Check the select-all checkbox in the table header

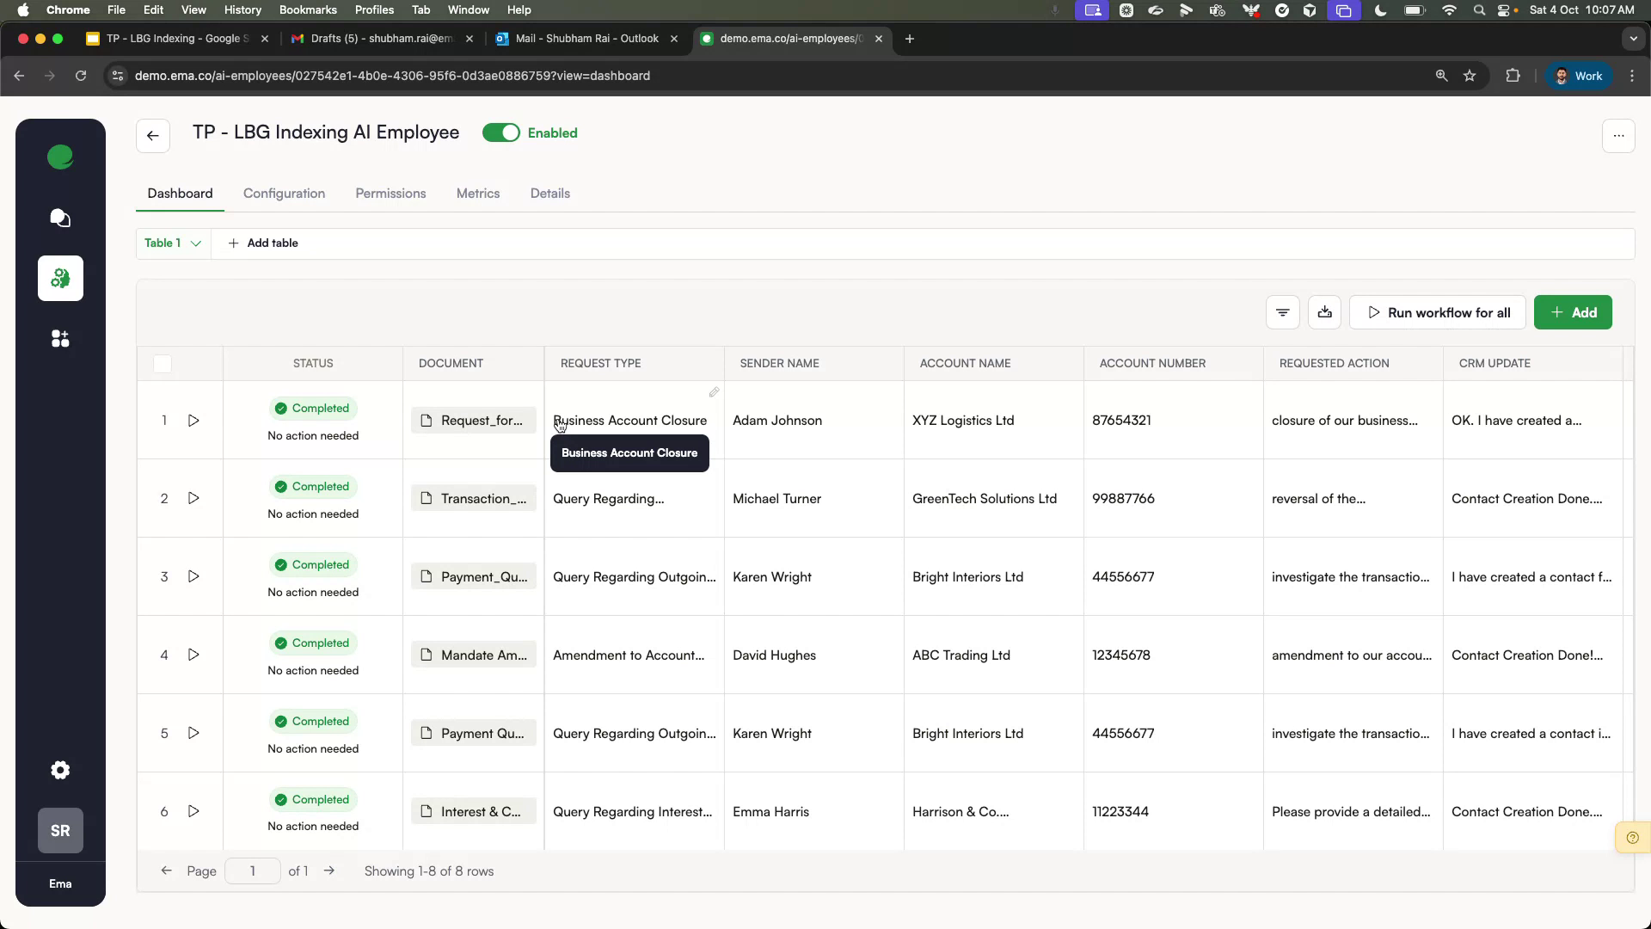(162, 364)
